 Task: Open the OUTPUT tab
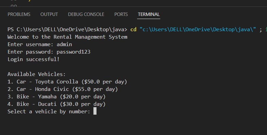(49, 14)
